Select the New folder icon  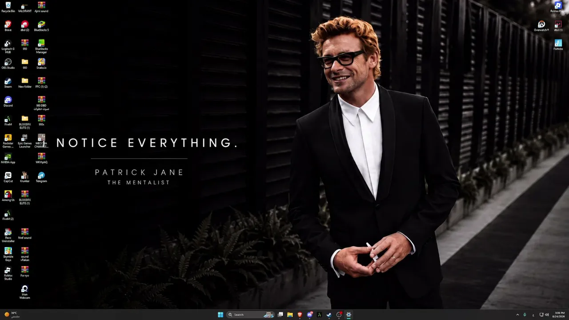point(25,83)
